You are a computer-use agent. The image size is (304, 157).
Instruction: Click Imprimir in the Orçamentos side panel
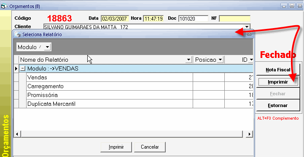278,82
